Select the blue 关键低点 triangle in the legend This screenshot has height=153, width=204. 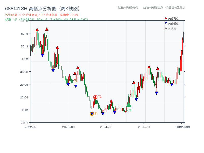[166, 23]
